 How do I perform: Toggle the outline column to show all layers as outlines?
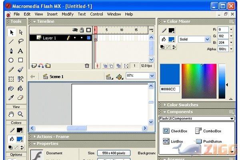pos(89,30)
